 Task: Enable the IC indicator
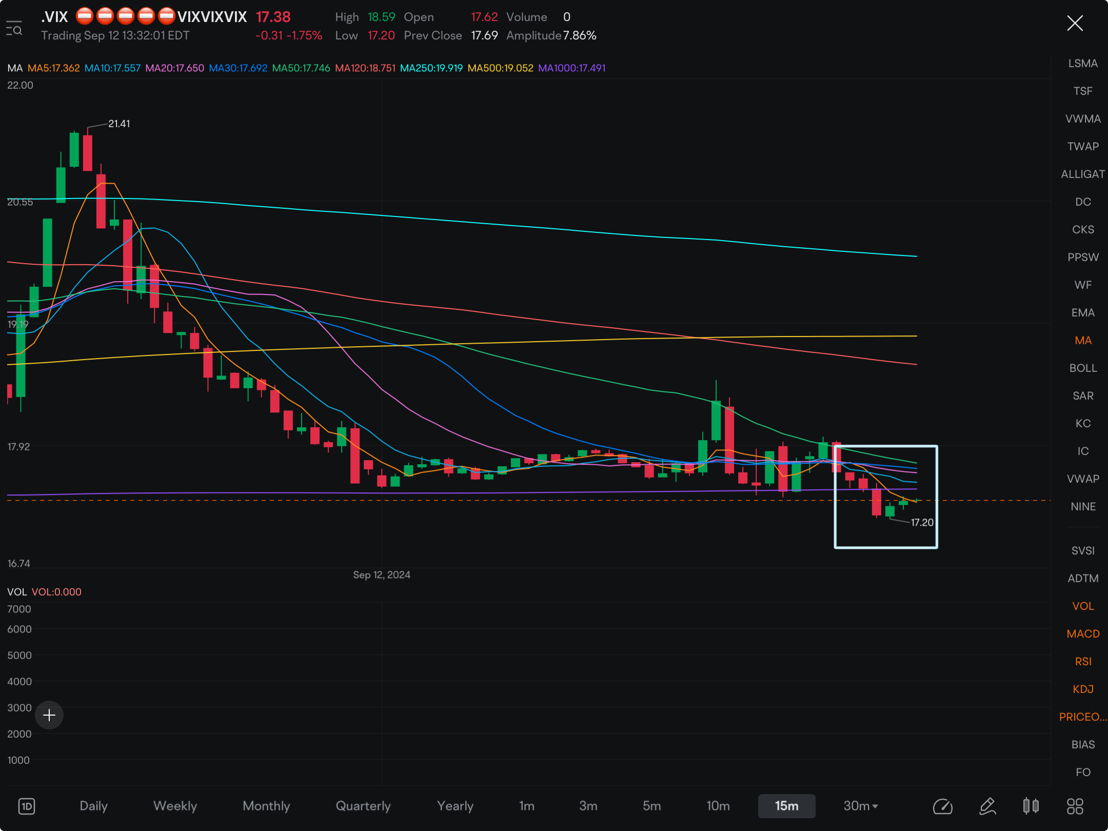[x=1083, y=451]
